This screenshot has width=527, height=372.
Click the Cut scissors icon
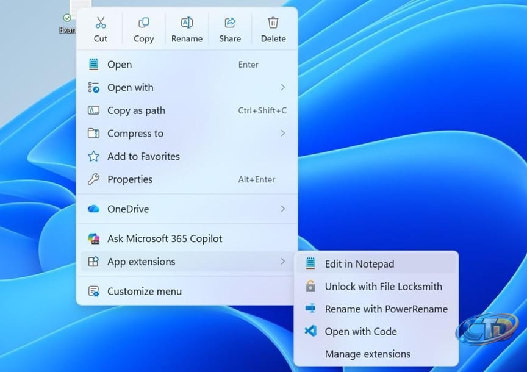pos(101,23)
